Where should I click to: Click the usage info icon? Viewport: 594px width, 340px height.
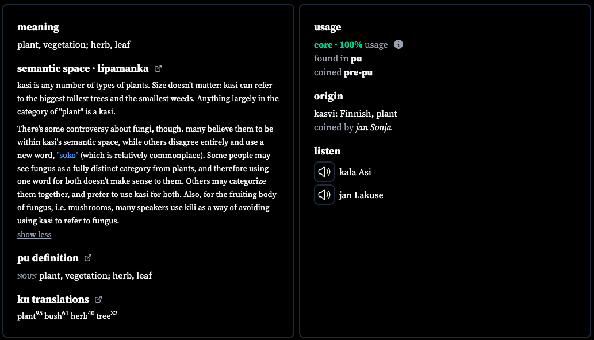coord(398,44)
